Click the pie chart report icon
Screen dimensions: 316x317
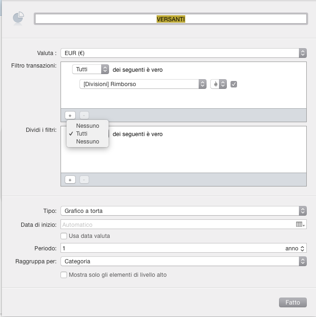(x=18, y=18)
